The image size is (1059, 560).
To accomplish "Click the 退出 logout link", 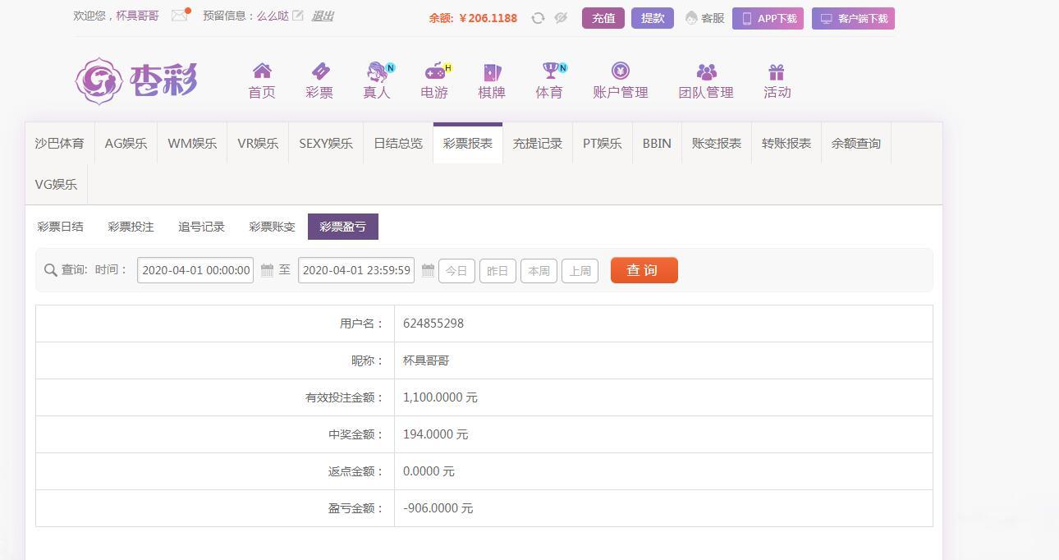I will click(323, 16).
